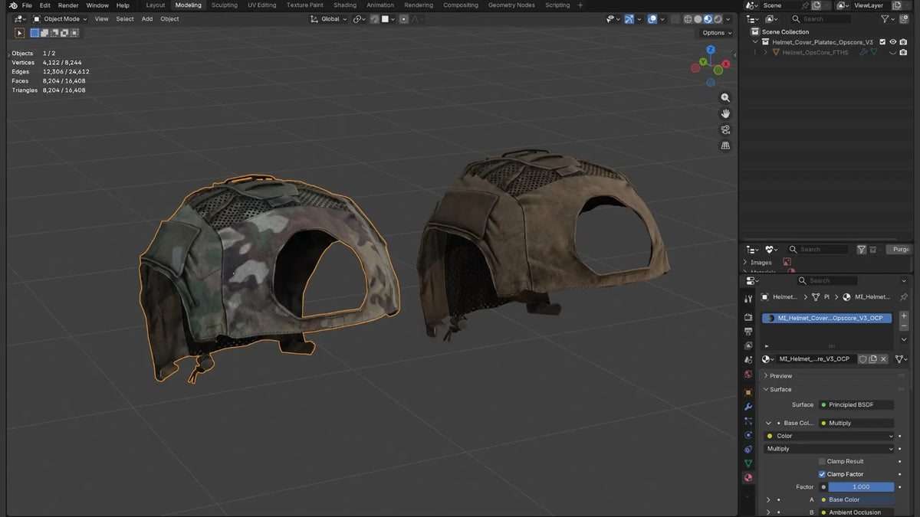Expand the Helmet_OpsCore_FTHS tree item
Viewport: 920px width, 517px height.
point(765,53)
